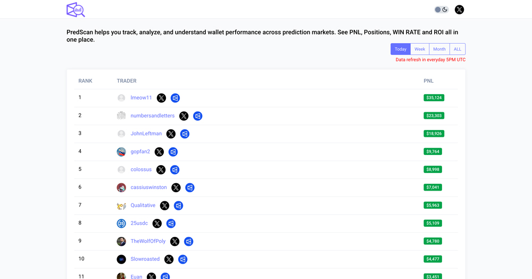Select the Today timeframe tab
Image resolution: width=532 pixels, height=279 pixels.
point(401,49)
